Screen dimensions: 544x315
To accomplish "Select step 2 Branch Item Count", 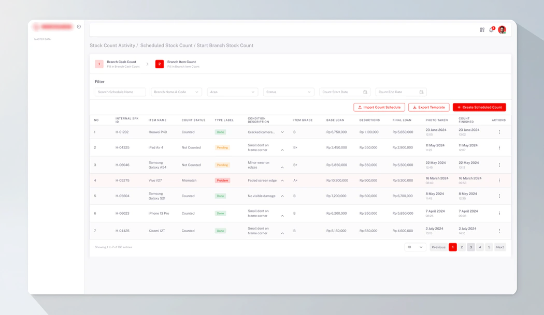I will pos(177,64).
